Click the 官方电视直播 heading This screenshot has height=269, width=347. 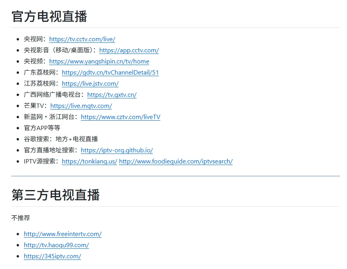click(49, 17)
